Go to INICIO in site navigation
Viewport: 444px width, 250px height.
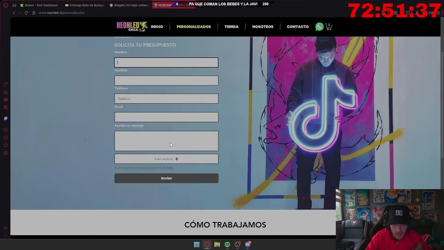click(x=157, y=27)
